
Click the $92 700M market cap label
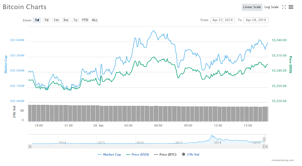17,86
